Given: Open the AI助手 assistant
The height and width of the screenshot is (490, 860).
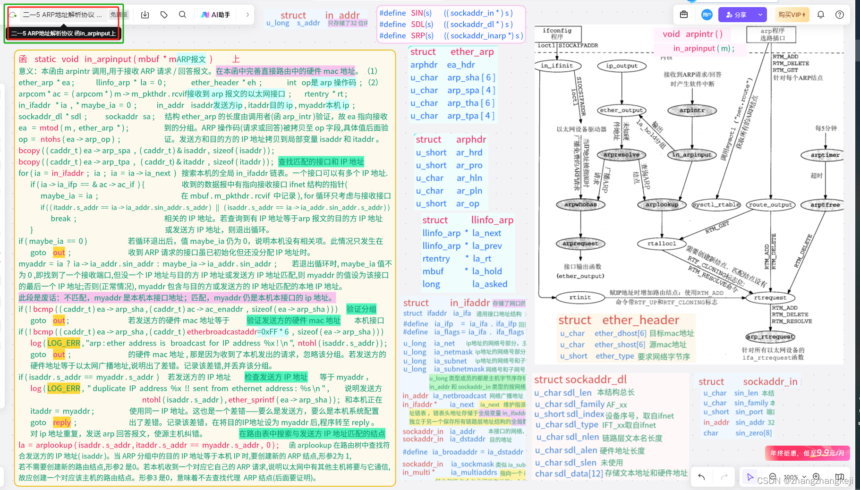Looking at the screenshot, I should (x=215, y=15).
